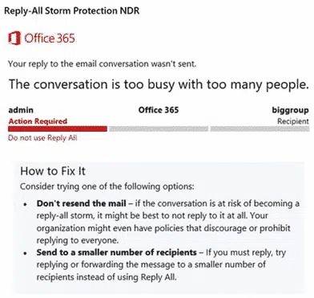Screen dimensions: 314x298
Task: Click the Office 365 red wordmark
Action: pyautogui.click(x=50, y=39)
